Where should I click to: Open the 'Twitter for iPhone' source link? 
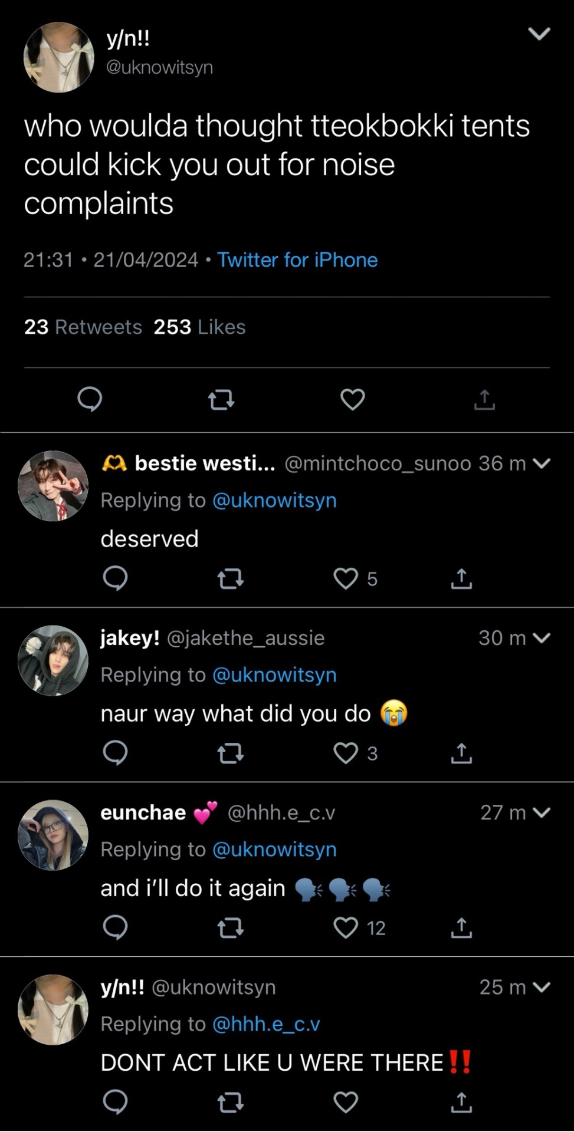click(297, 260)
